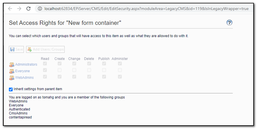The height and width of the screenshot is (129, 257).
Task: Toggle Administer checkbox for Administrators
Action: pos(120,63)
